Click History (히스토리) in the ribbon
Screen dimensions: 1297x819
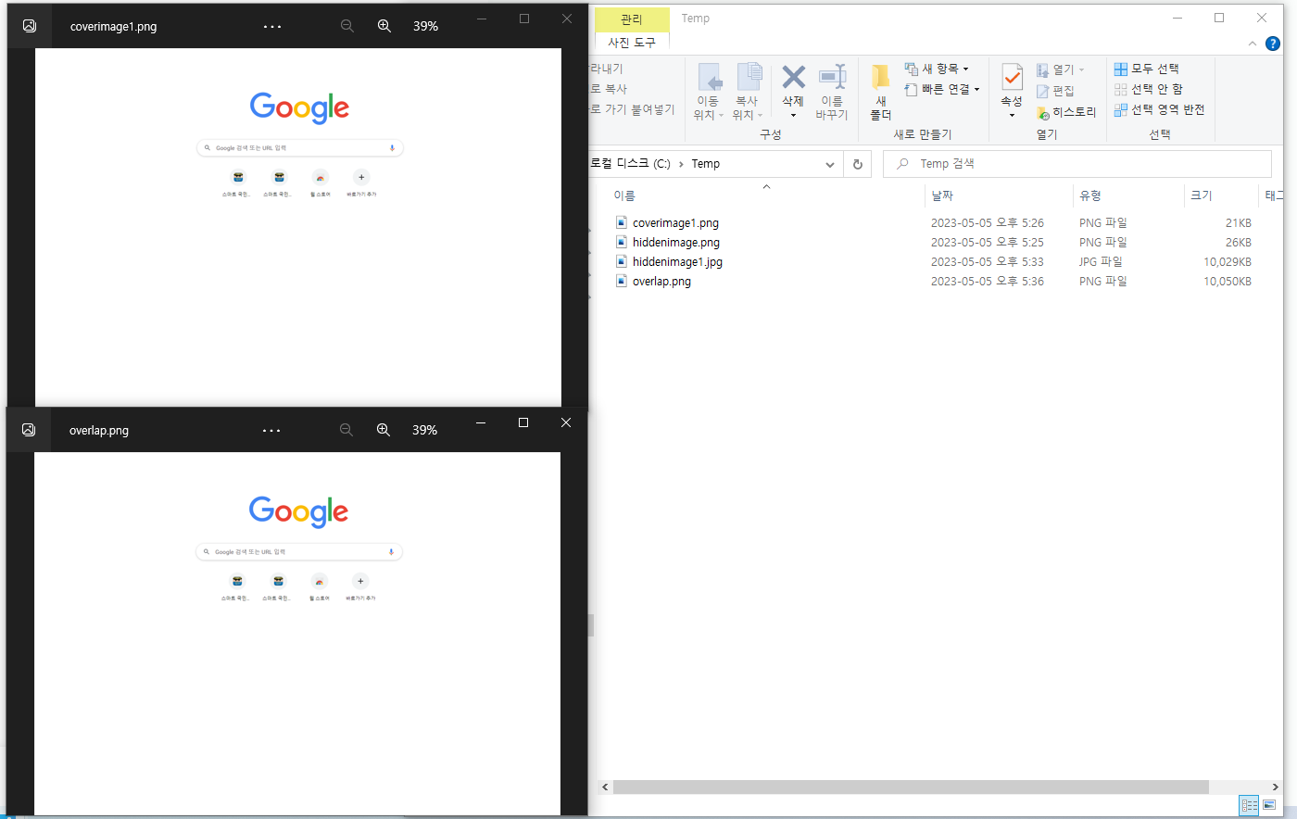[x=1066, y=112]
